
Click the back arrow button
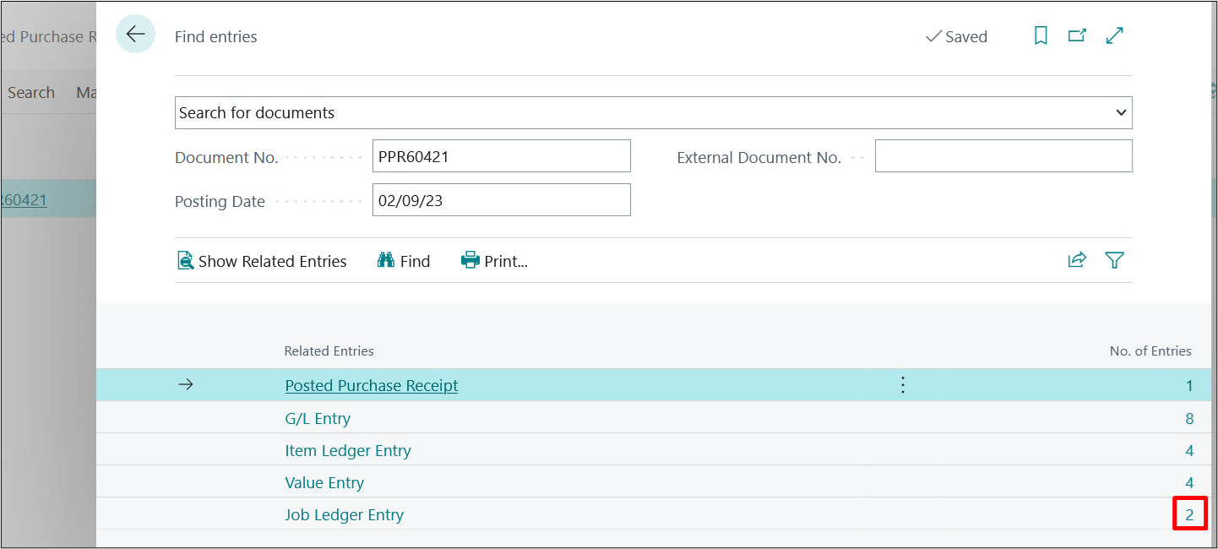[x=135, y=35]
